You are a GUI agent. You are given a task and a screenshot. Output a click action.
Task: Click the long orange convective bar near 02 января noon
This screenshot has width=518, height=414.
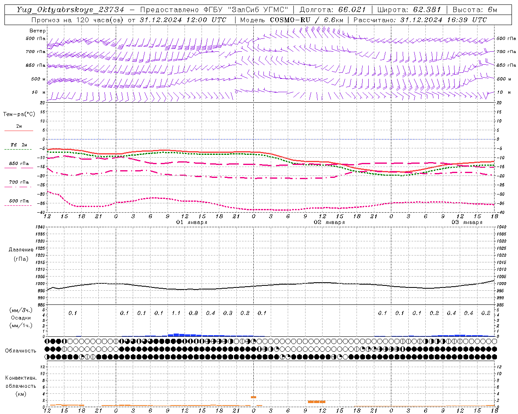coord(316,401)
